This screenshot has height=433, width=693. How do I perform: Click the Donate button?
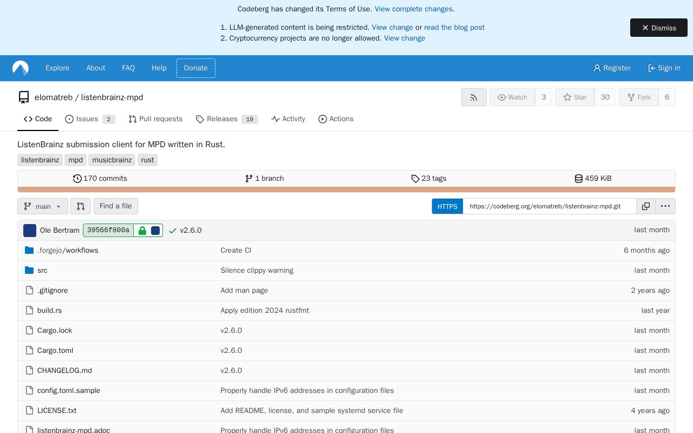click(x=196, y=68)
